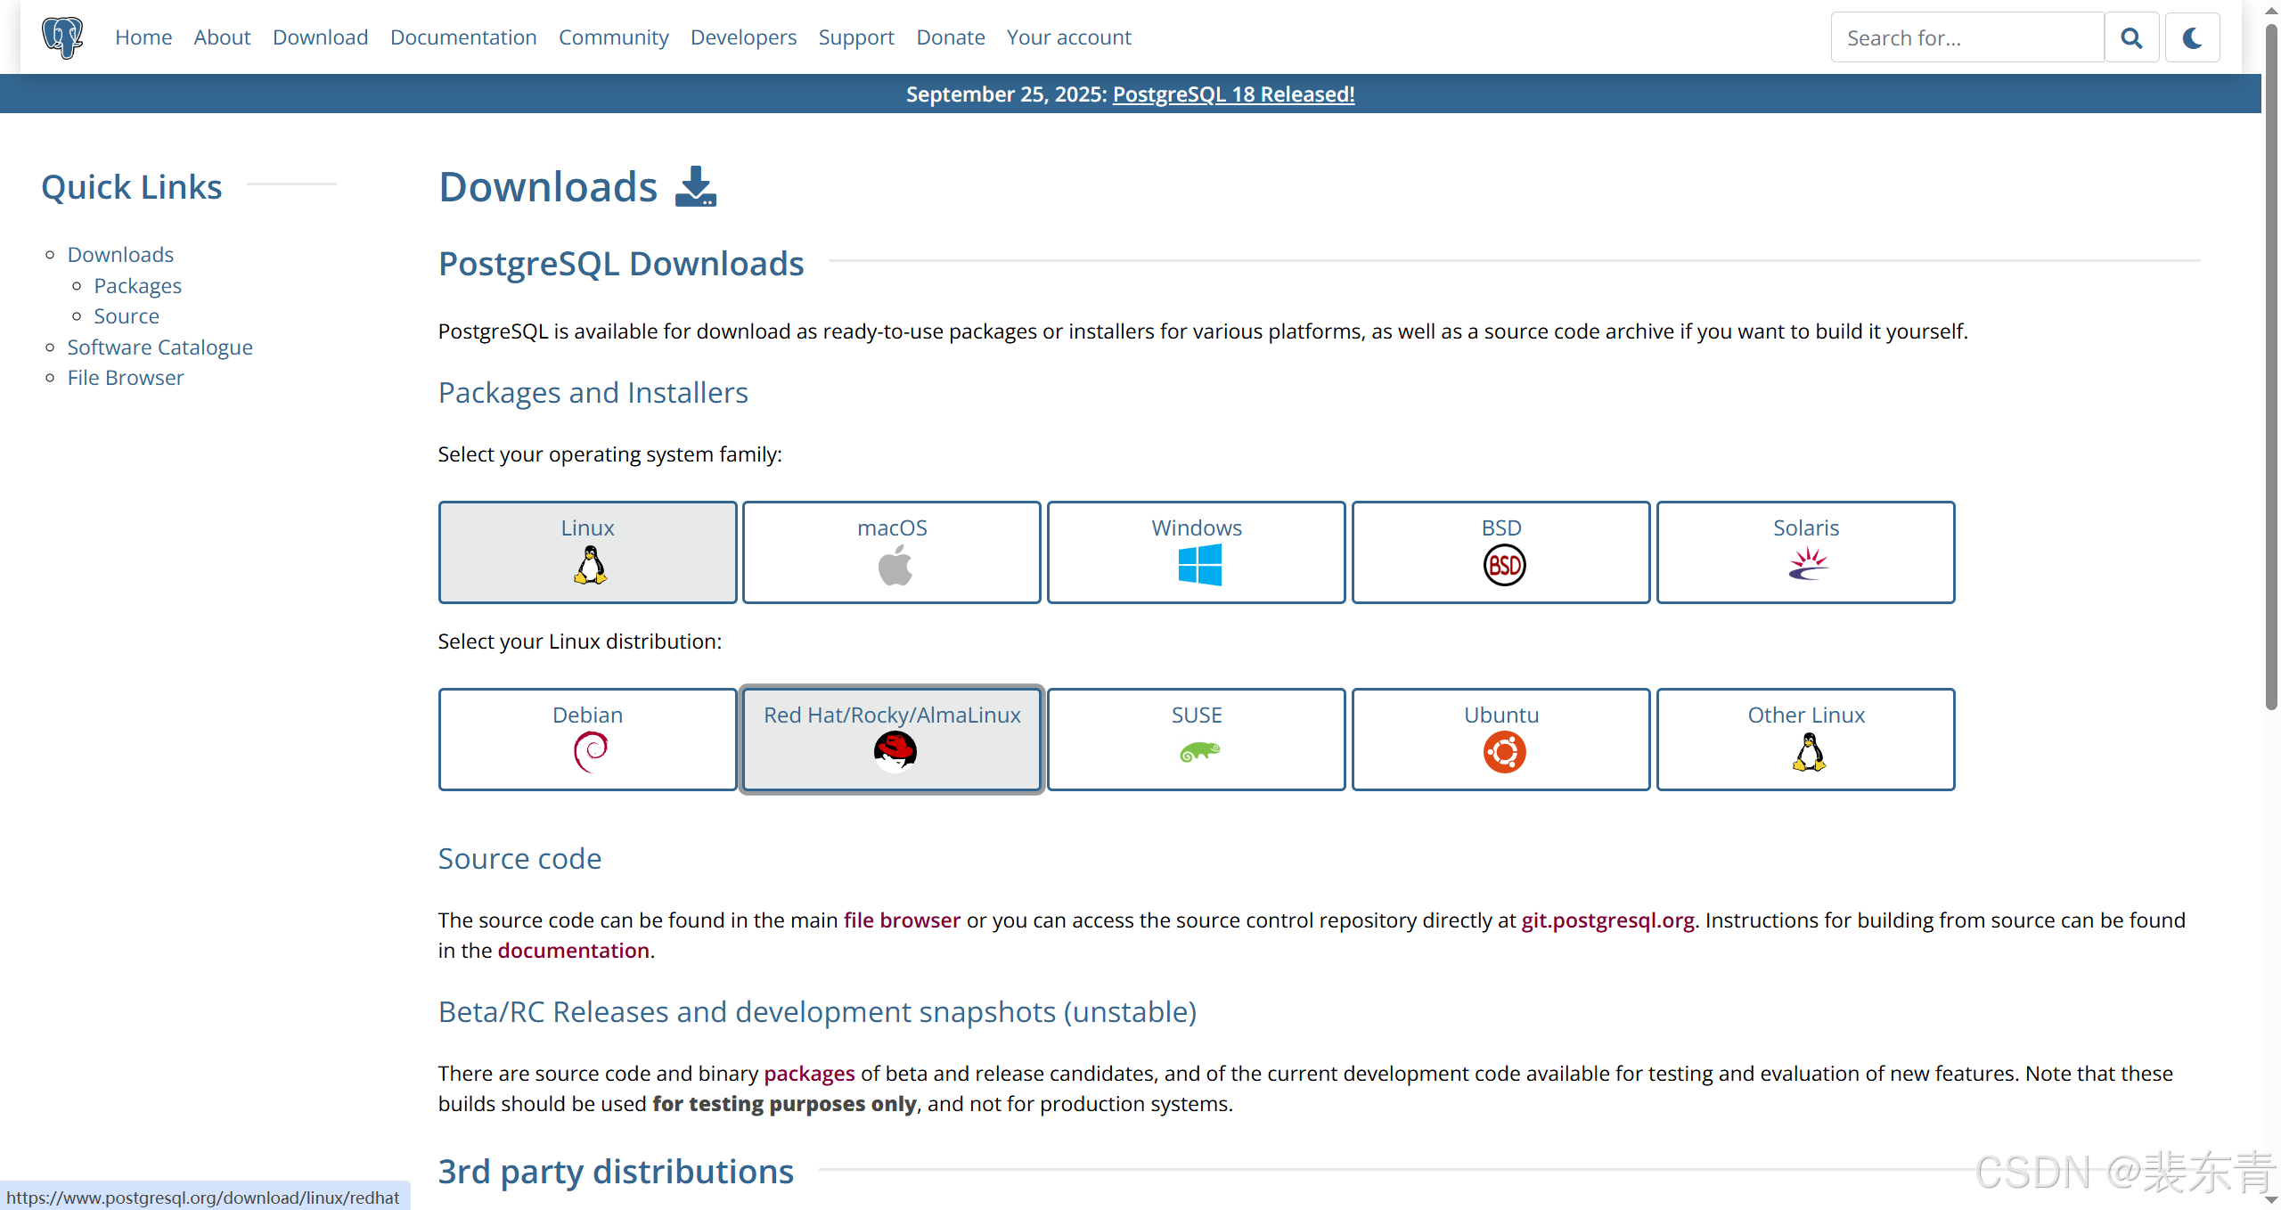Select the Windows label text

pyautogui.click(x=1197, y=528)
